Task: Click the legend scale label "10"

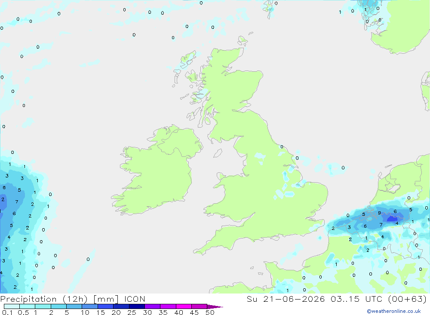Action: pyautogui.click(x=85, y=312)
